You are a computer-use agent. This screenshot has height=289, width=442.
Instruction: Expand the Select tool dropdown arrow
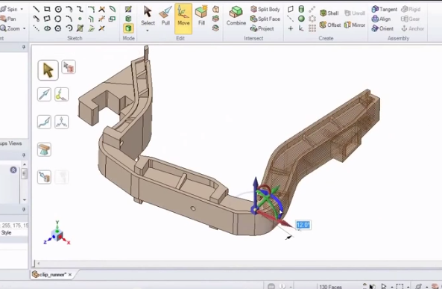click(x=148, y=30)
